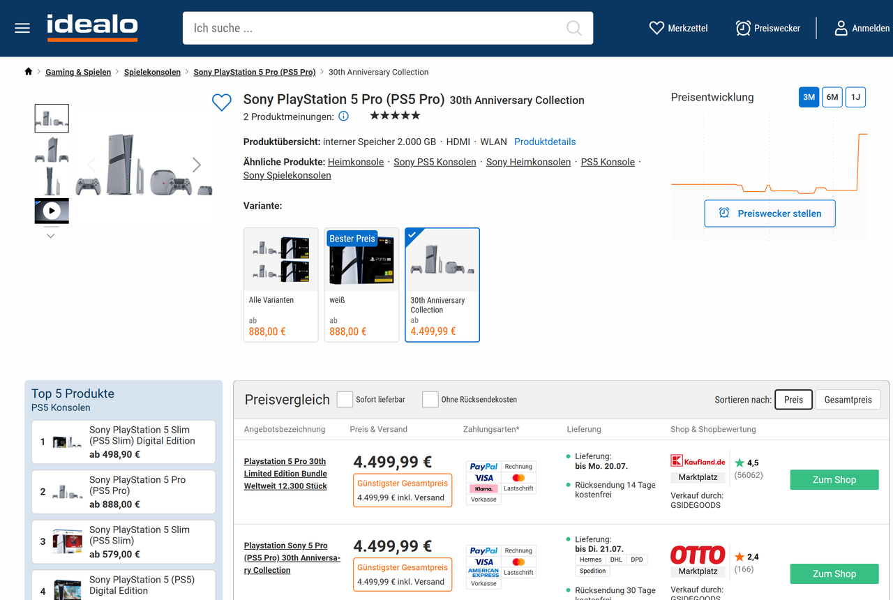The height and width of the screenshot is (600, 893).
Task: Open Playstation 5 Pro 30th Limited Edition offer
Action: [x=286, y=474]
